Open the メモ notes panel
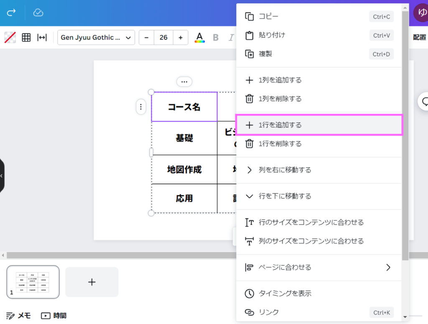The height and width of the screenshot is (324, 428). coord(19,316)
